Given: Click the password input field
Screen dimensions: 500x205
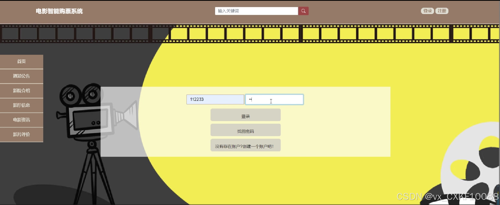Looking at the screenshot, I should (x=274, y=100).
